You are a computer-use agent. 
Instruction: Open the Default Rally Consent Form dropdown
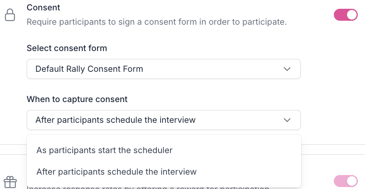click(163, 69)
